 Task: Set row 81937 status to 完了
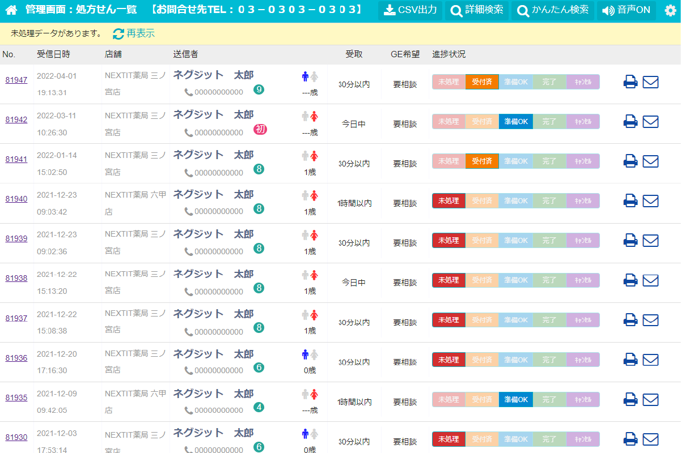coord(549,320)
